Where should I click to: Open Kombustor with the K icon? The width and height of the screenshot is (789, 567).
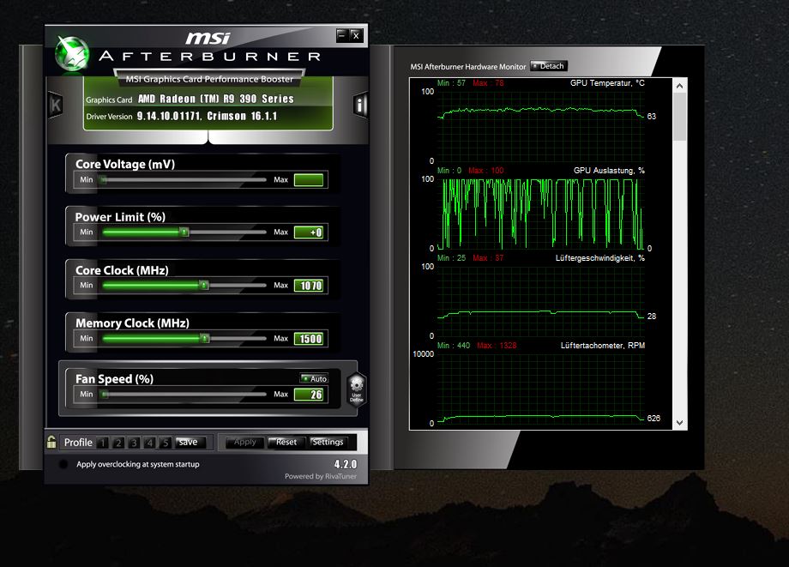pos(56,105)
